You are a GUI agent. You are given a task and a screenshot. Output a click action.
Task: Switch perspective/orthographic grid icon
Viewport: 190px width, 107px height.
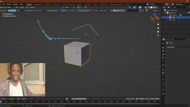click(x=158, y=35)
